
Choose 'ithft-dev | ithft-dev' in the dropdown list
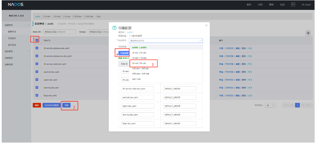click(x=166, y=68)
